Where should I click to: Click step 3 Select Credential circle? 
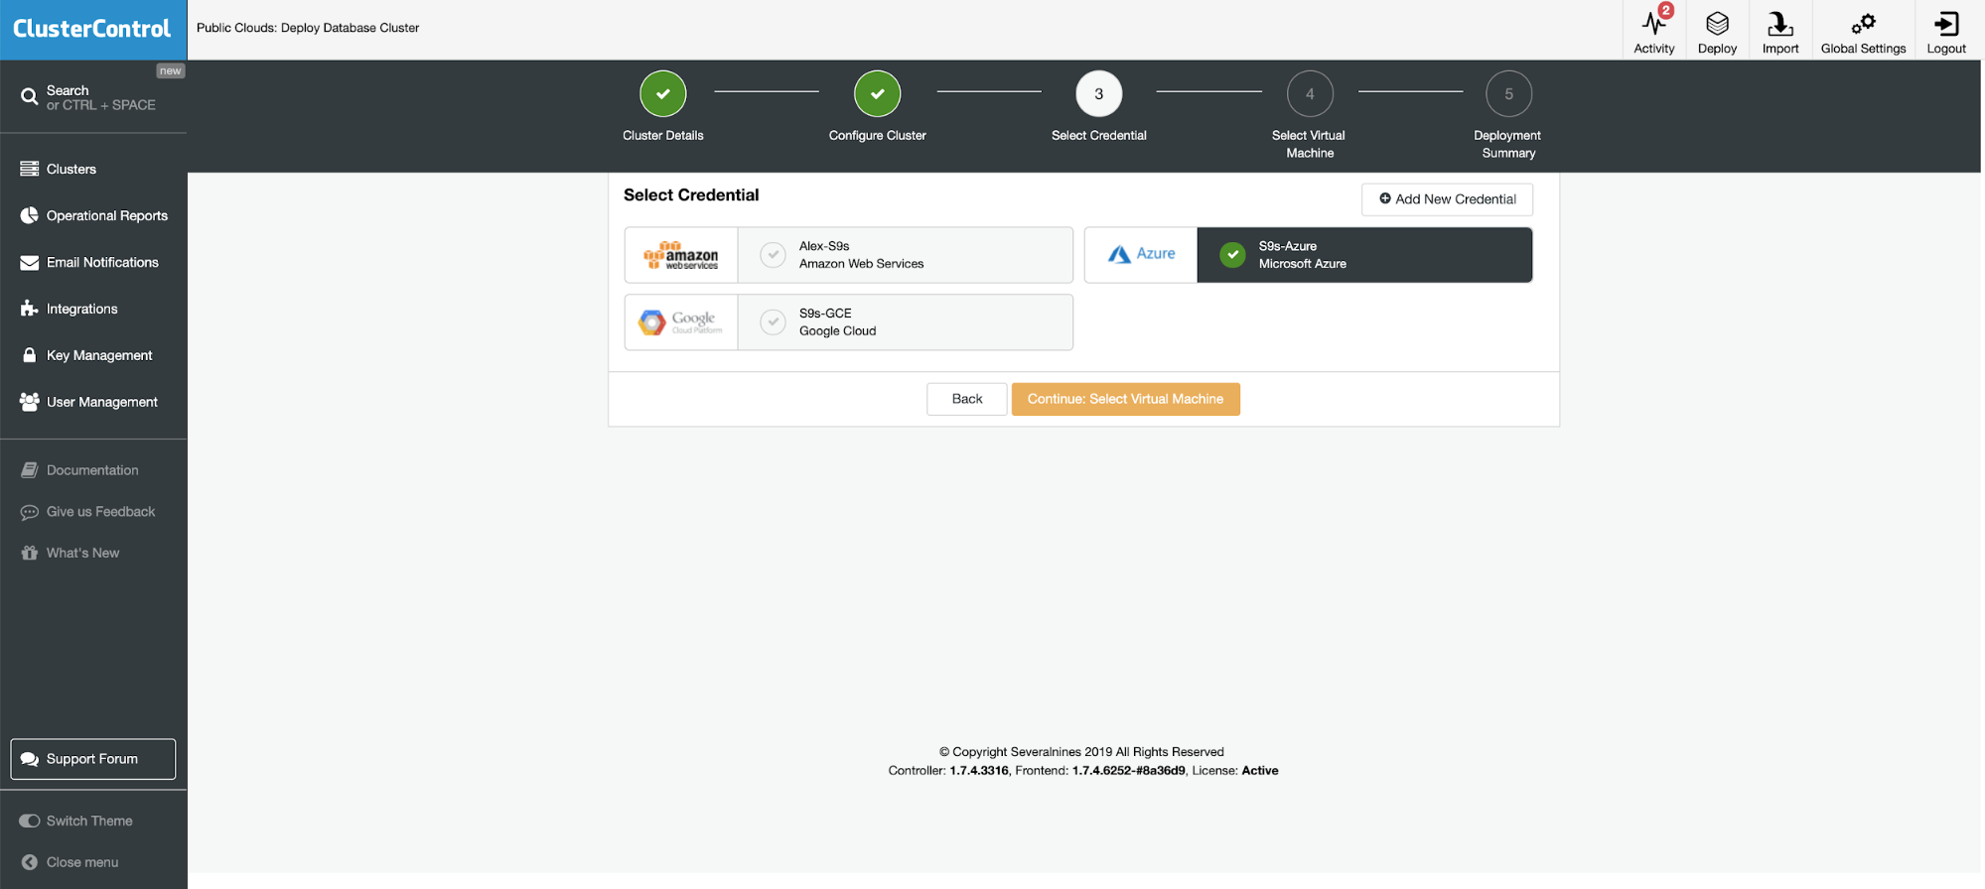pos(1099,94)
